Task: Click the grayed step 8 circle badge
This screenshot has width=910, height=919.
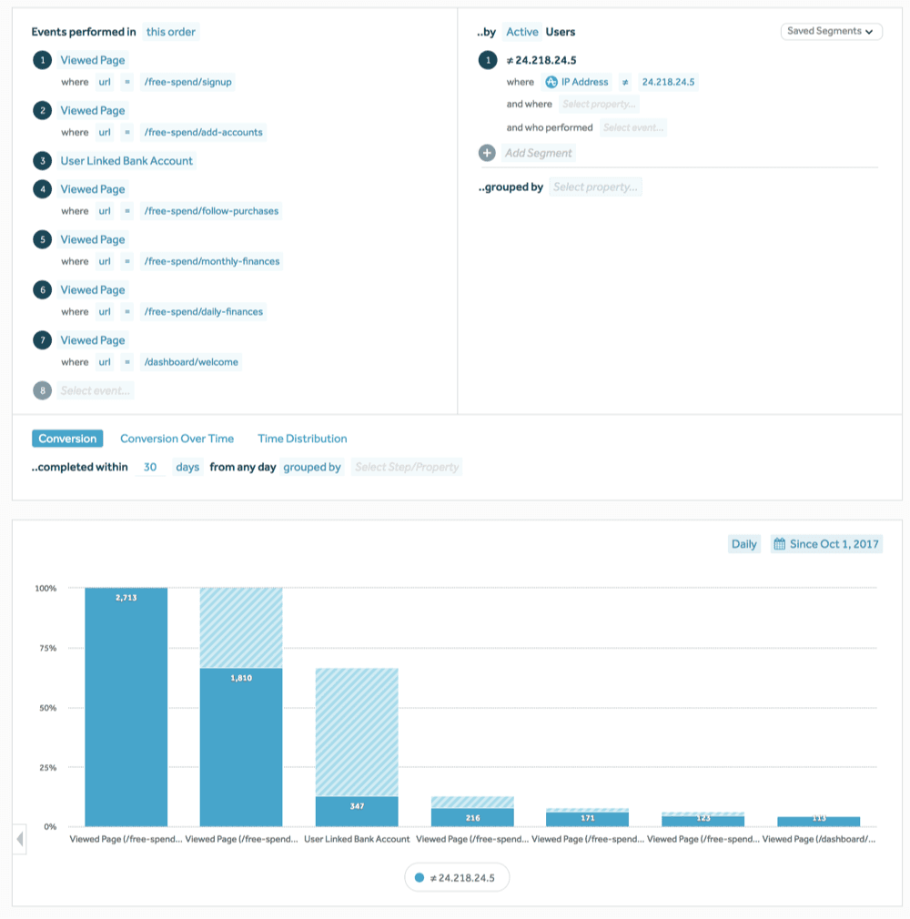Action: (x=40, y=389)
